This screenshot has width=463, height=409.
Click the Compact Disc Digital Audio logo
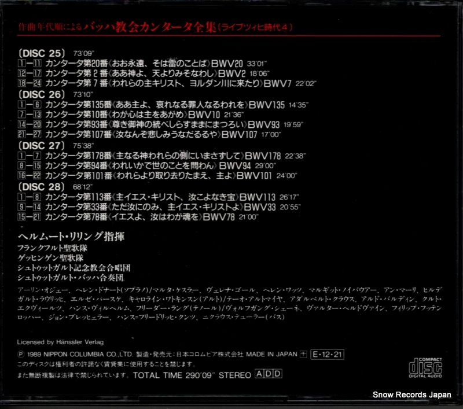425,368
